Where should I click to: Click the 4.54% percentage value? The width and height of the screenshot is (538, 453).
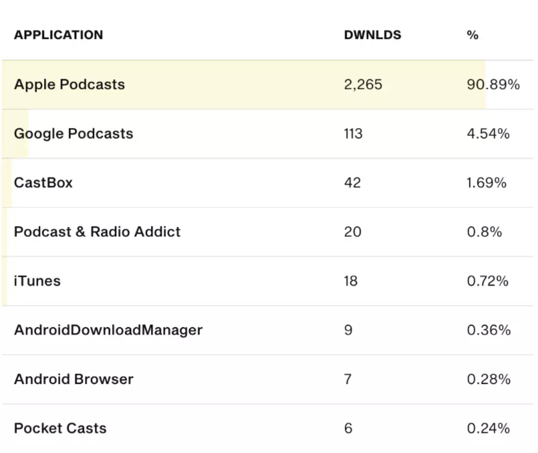pyautogui.click(x=488, y=134)
